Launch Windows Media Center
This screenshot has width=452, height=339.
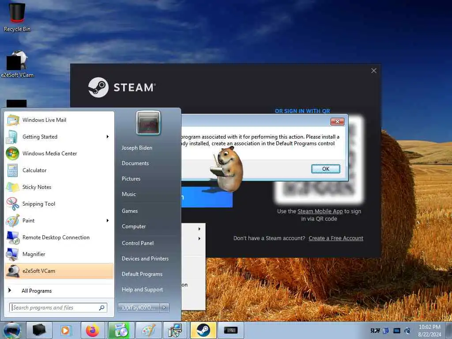[59, 153]
